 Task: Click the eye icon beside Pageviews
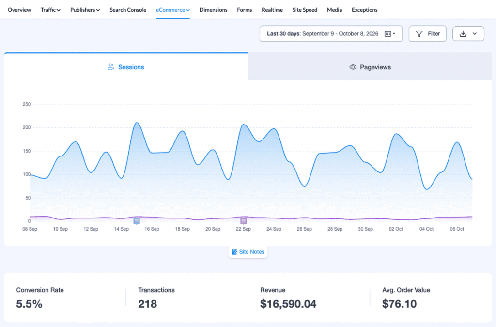tap(353, 67)
